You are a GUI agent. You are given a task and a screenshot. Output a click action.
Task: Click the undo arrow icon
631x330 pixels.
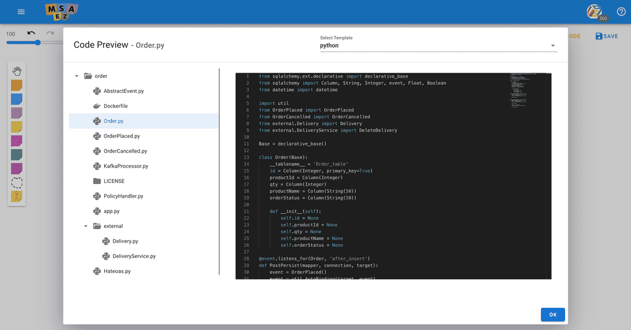point(31,33)
